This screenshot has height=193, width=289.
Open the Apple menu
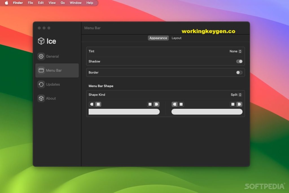click(x=6, y=3)
